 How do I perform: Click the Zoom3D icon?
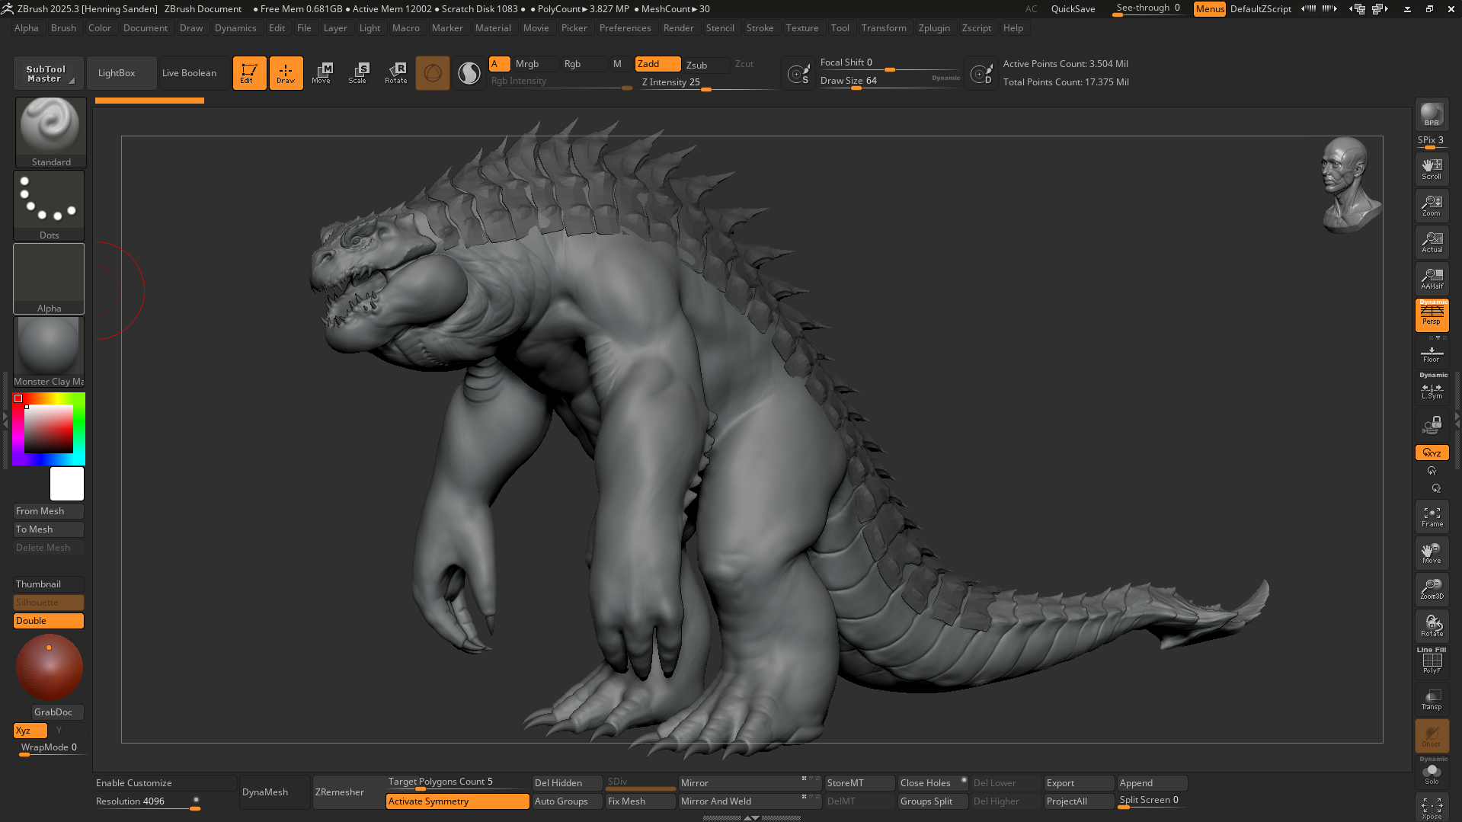click(1432, 589)
